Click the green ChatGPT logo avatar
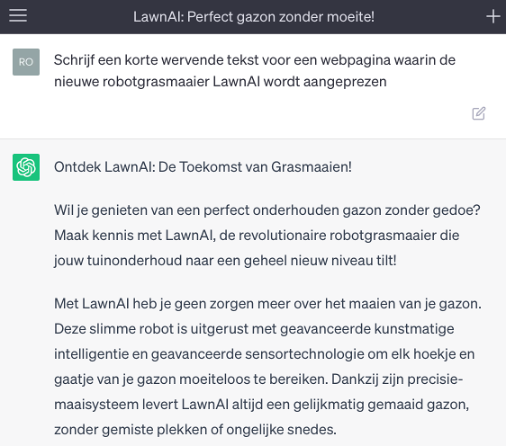This screenshot has height=446, width=506. (x=26, y=167)
